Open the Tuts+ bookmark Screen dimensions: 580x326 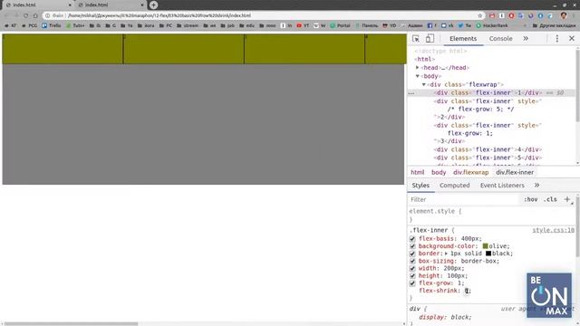(x=75, y=25)
